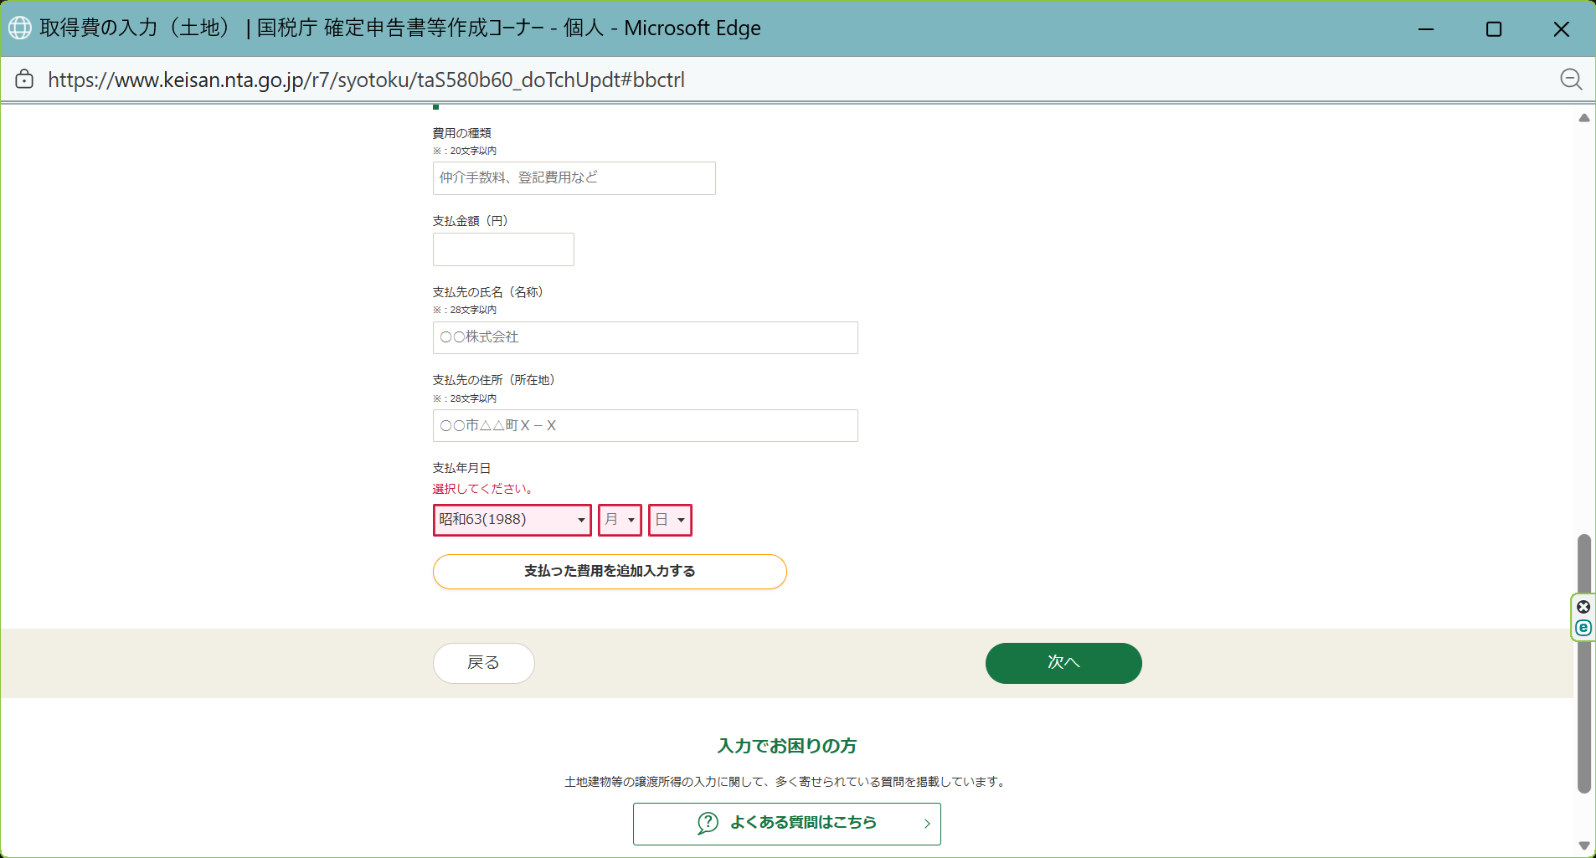This screenshot has height=858, width=1596.
Task: Click the 支払先の住所（所在地）field
Action: tap(645, 425)
